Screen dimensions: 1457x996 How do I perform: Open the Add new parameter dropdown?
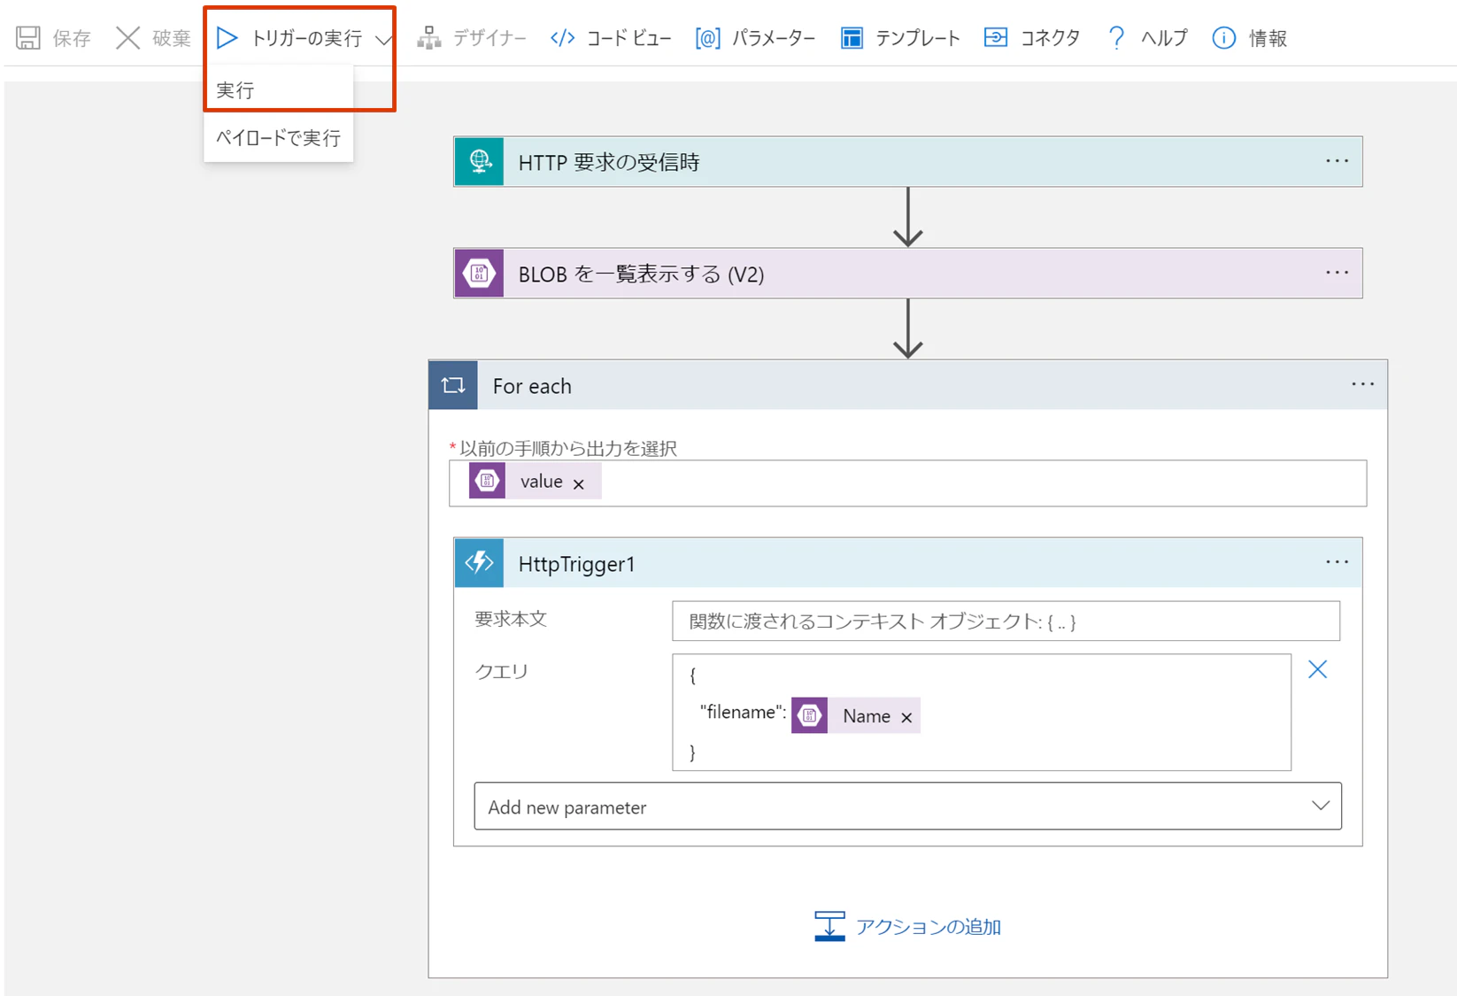tap(908, 806)
